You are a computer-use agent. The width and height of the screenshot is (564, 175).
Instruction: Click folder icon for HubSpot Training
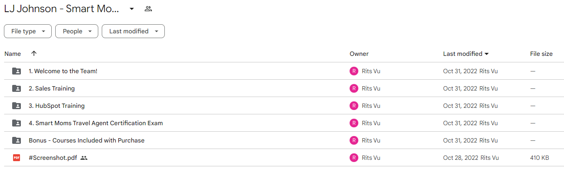(x=17, y=106)
